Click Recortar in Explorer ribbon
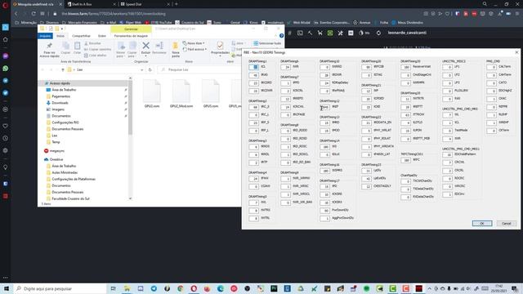Image resolution: width=523 pixels, height=294 pixels. coord(92,43)
